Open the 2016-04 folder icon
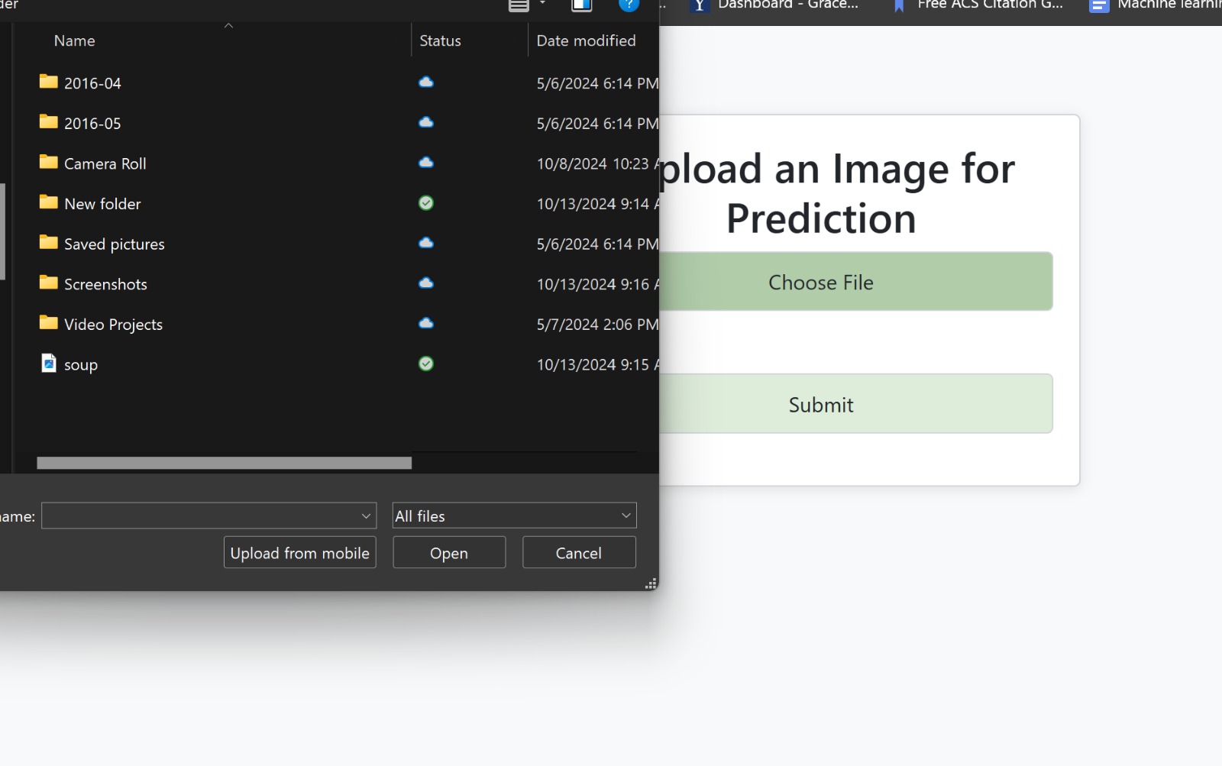Viewport: 1222px width, 766px height. [49, 82]
